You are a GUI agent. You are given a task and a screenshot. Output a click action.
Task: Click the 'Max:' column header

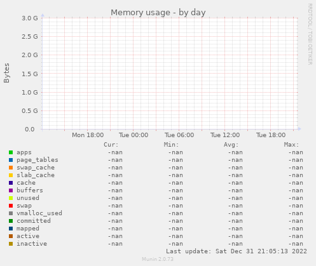(x=291, y=145)
